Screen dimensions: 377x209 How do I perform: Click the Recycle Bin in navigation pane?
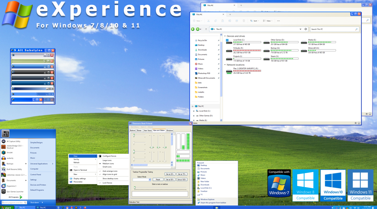click(202, 41)
